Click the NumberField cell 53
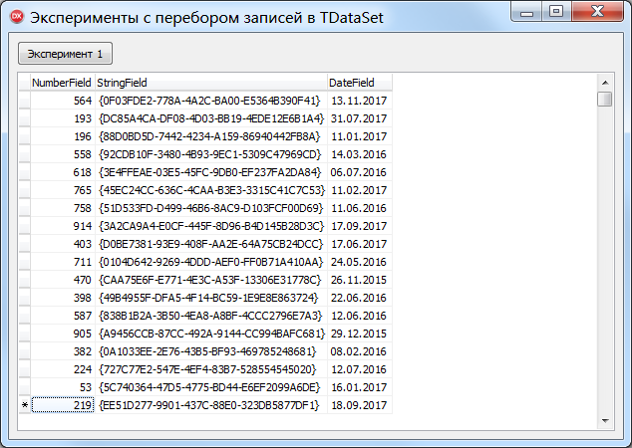Image resolution: width=632 pixels, height=448 pixels. tap(62, 387)
